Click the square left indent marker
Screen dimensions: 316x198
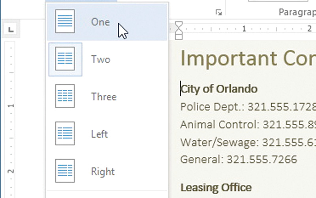coord(179,37)
